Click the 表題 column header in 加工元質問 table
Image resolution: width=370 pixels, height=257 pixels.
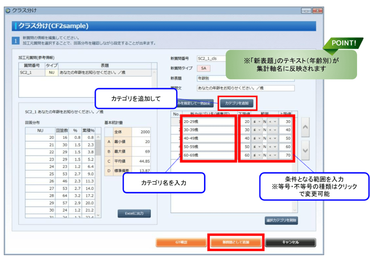click(105, 66)
